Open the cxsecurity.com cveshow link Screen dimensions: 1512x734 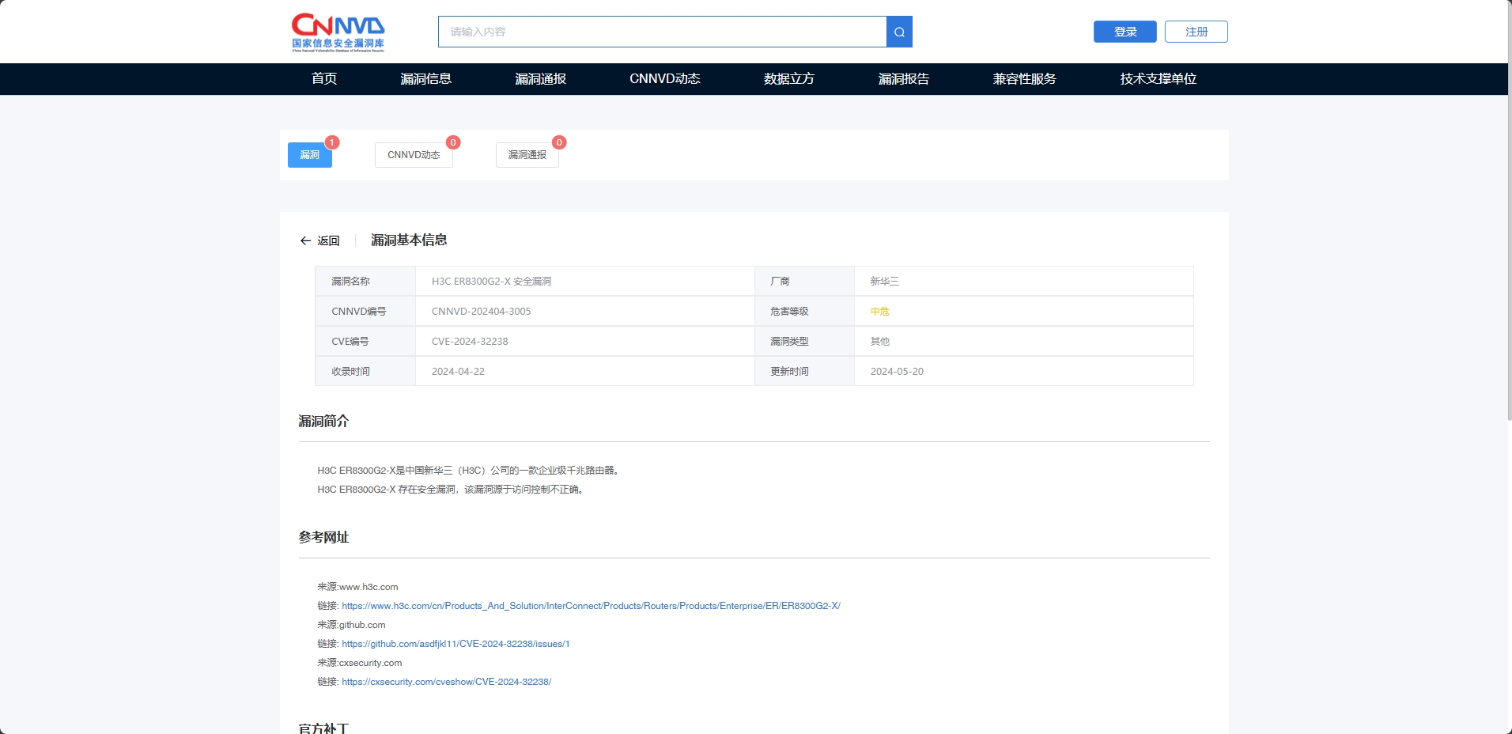click(447, 682)
